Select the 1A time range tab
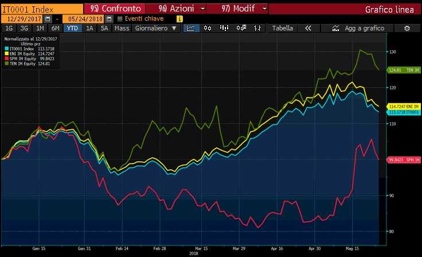The width and height of the screenshot is (422, 257). (89, 28)
